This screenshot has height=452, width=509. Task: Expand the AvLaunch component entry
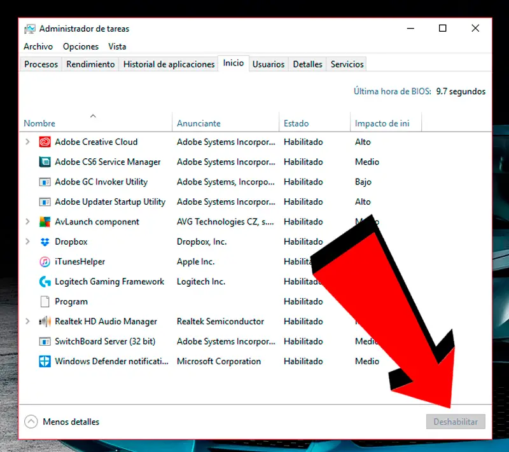27,221
